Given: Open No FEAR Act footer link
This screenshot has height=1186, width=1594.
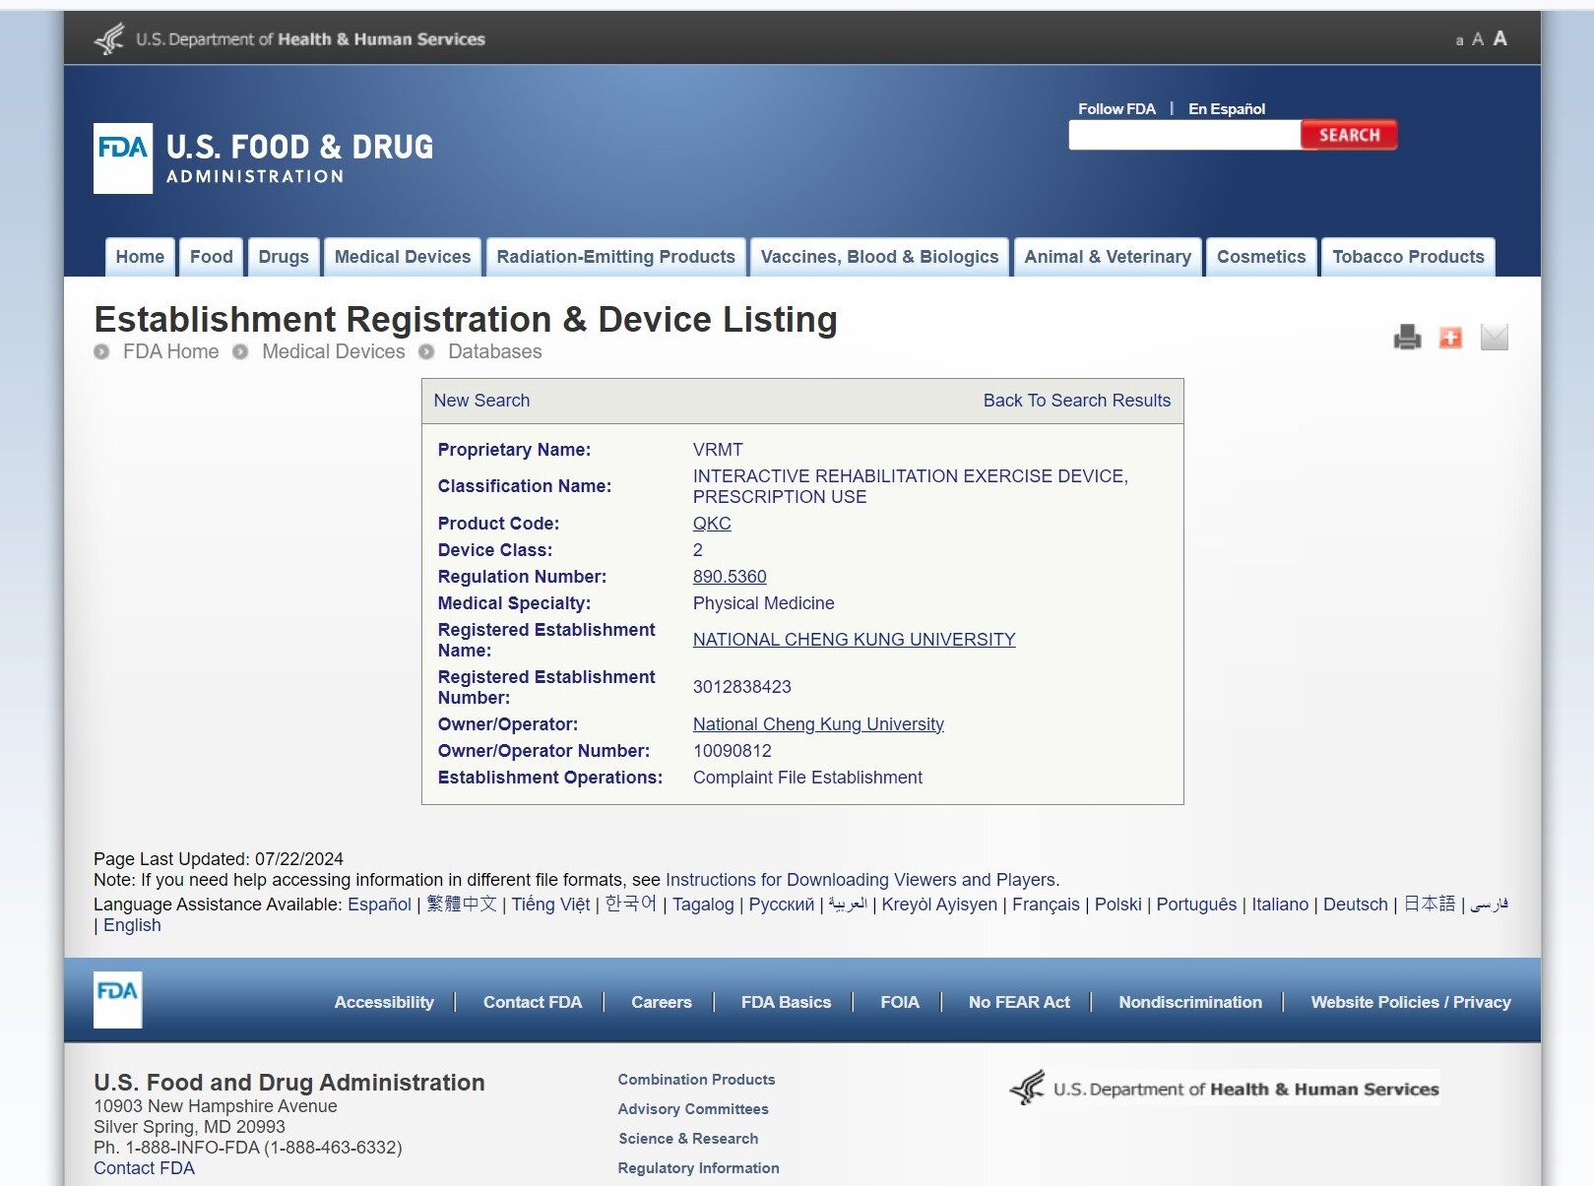Looking at the screenshot, I should tap(1019, 1002).
